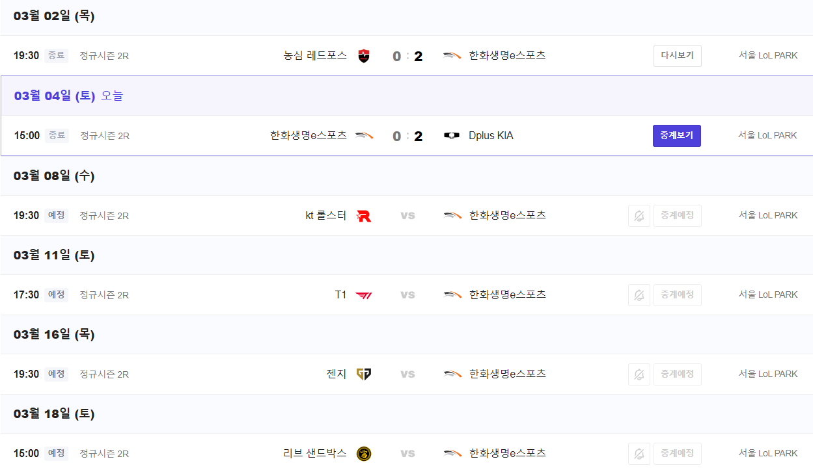The height and width of the screenshot is (470, 813).
Task: Click the T1 team logo
Action: (364, 295)
